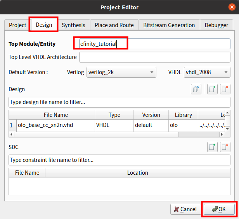Open the Synthesis tab
The width and height of the screenshot is (239, 219).
[x=73, y=25]
